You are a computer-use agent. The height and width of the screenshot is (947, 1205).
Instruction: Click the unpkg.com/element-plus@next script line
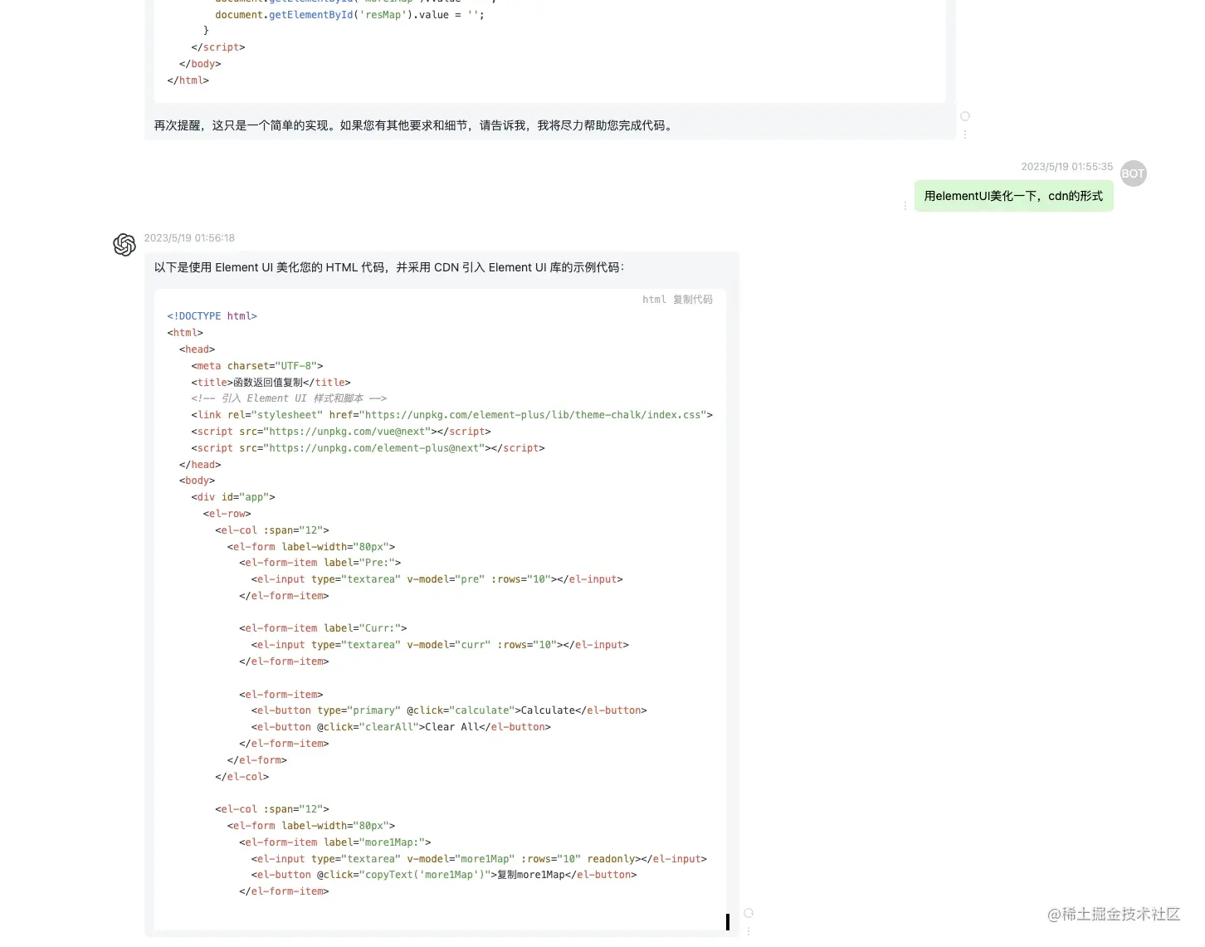368,448
